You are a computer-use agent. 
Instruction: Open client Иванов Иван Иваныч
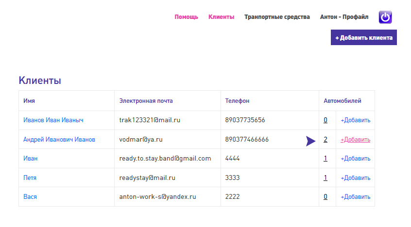[x=53, y=120]
